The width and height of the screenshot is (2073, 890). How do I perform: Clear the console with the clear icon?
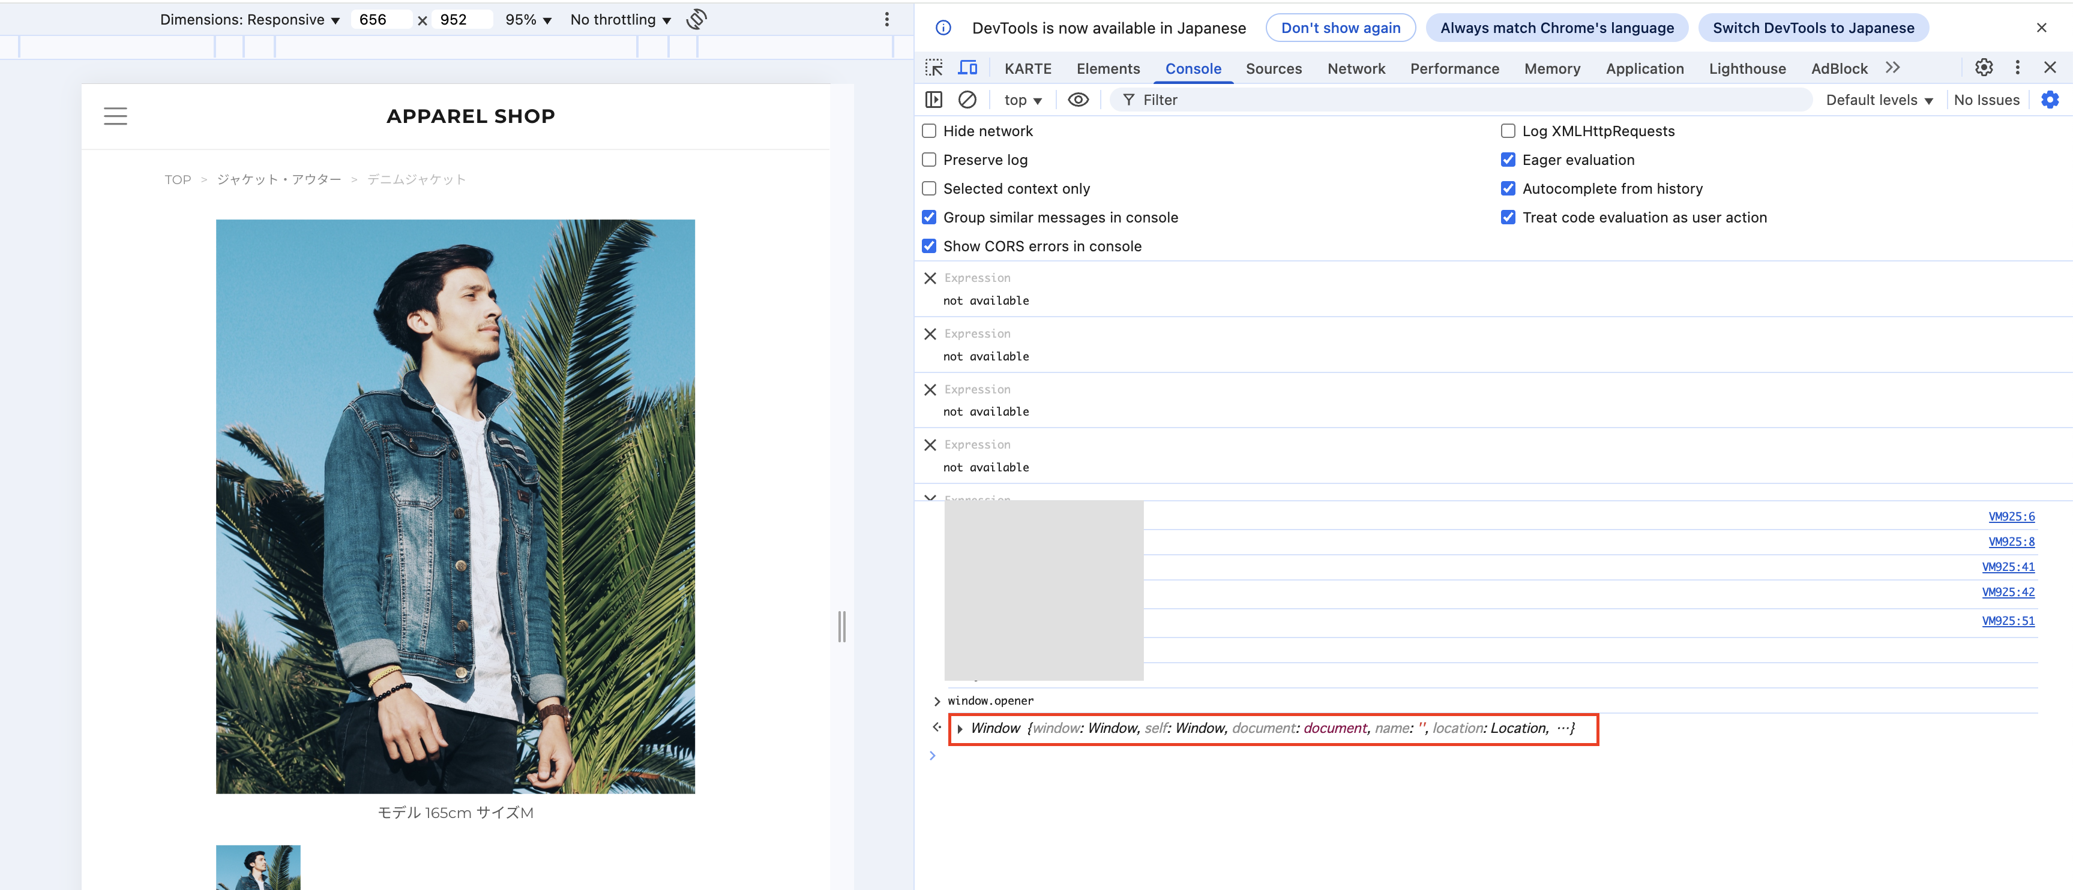tap(967, 100)
